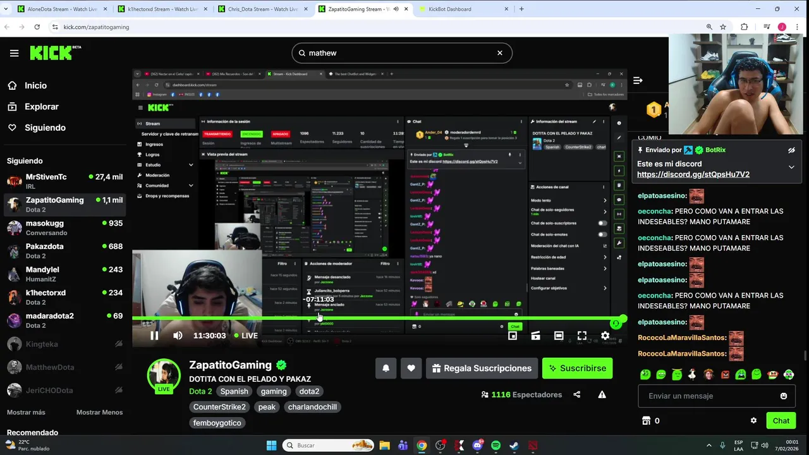Viewport: 809px width, 455px height.
Task: Select the charlandochill tag
Action: [x=312, y=407]
